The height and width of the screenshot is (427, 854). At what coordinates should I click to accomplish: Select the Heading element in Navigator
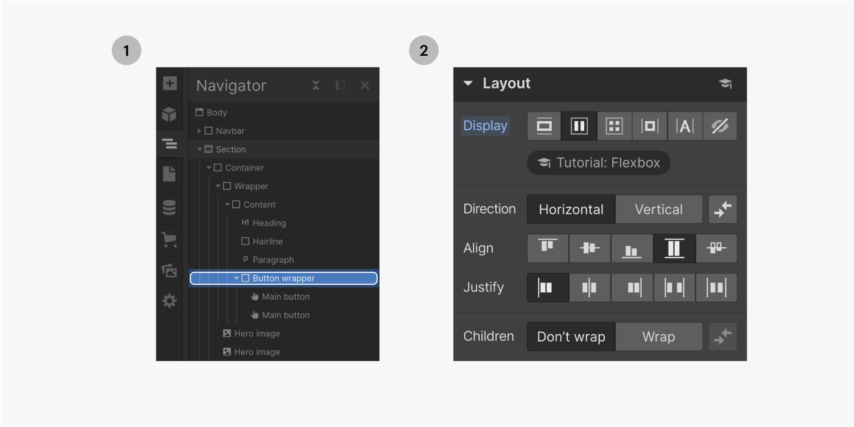tap(270, 222)
